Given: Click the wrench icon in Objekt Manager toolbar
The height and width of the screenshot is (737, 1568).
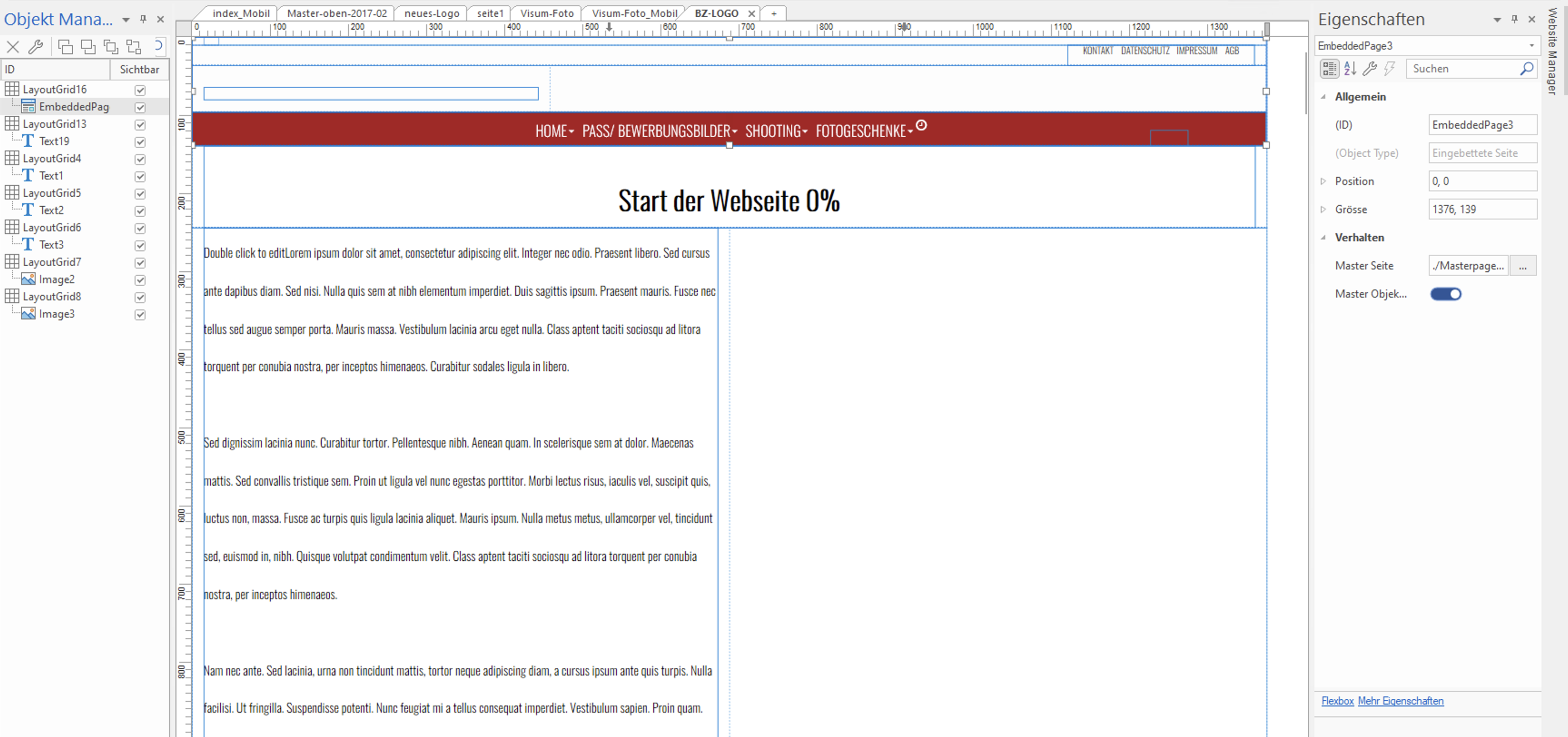Looking at the screenshot, I should 36,46.
